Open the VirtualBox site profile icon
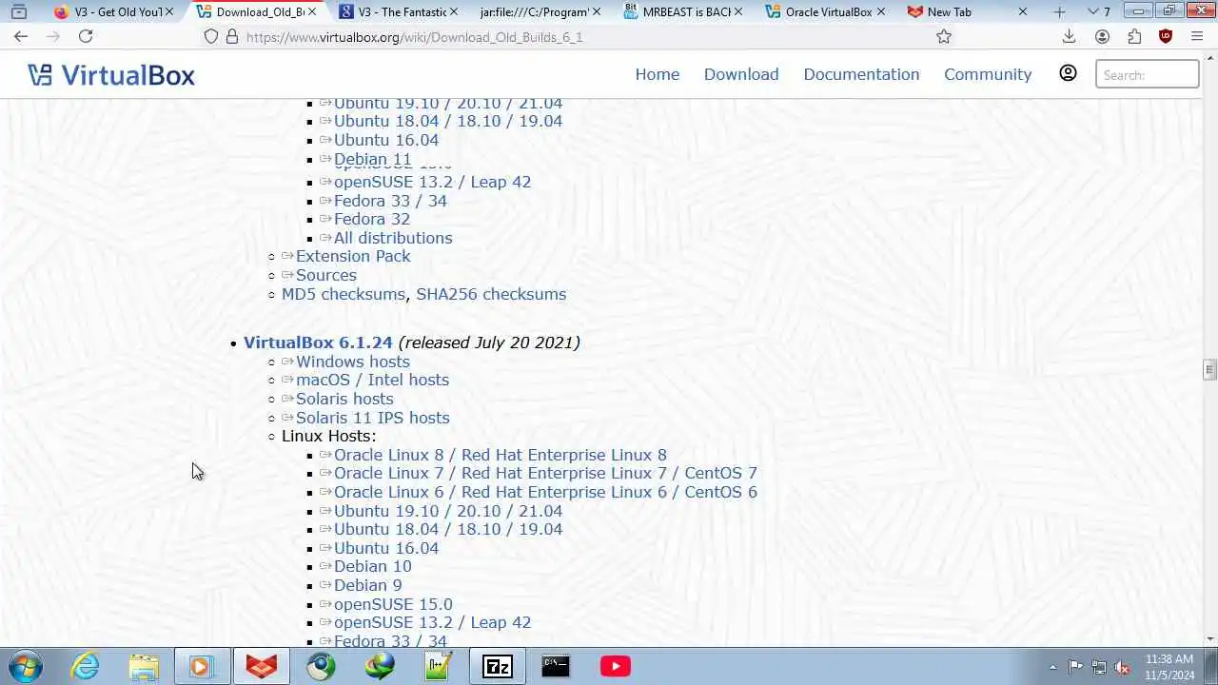The width and height of the screenshot is (1218, 685). pos(1068,73)
